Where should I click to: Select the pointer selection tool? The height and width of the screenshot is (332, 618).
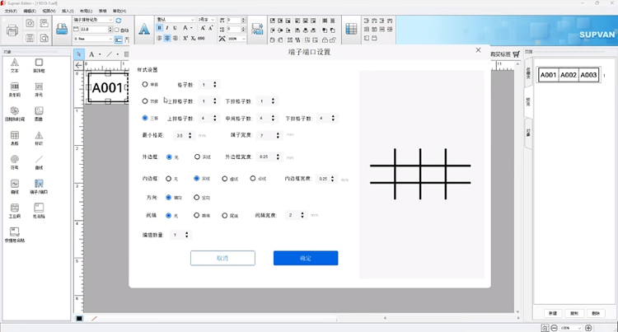point(80,54)
